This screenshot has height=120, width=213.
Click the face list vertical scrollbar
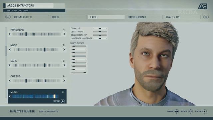[6, 62]
